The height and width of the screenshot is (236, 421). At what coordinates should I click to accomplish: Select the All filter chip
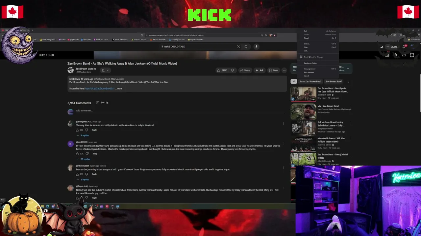click(294, 81)
